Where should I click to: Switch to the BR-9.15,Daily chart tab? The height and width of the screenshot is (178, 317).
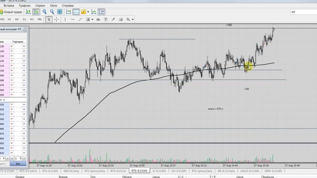(226, 171)
